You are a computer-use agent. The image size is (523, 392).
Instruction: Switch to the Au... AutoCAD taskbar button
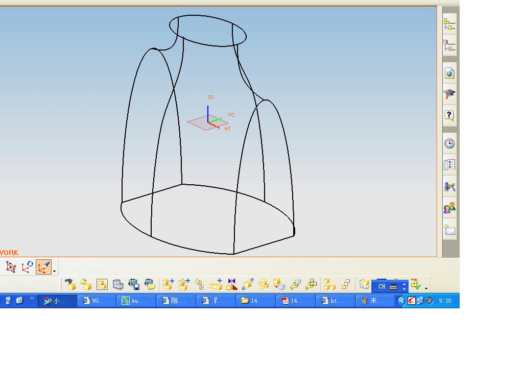[136, 301]
